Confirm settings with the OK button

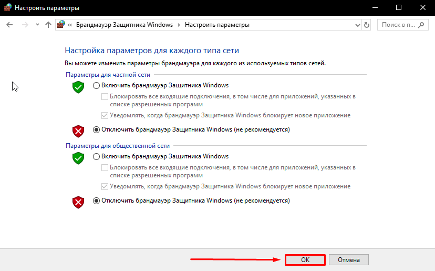coord(305,259)
